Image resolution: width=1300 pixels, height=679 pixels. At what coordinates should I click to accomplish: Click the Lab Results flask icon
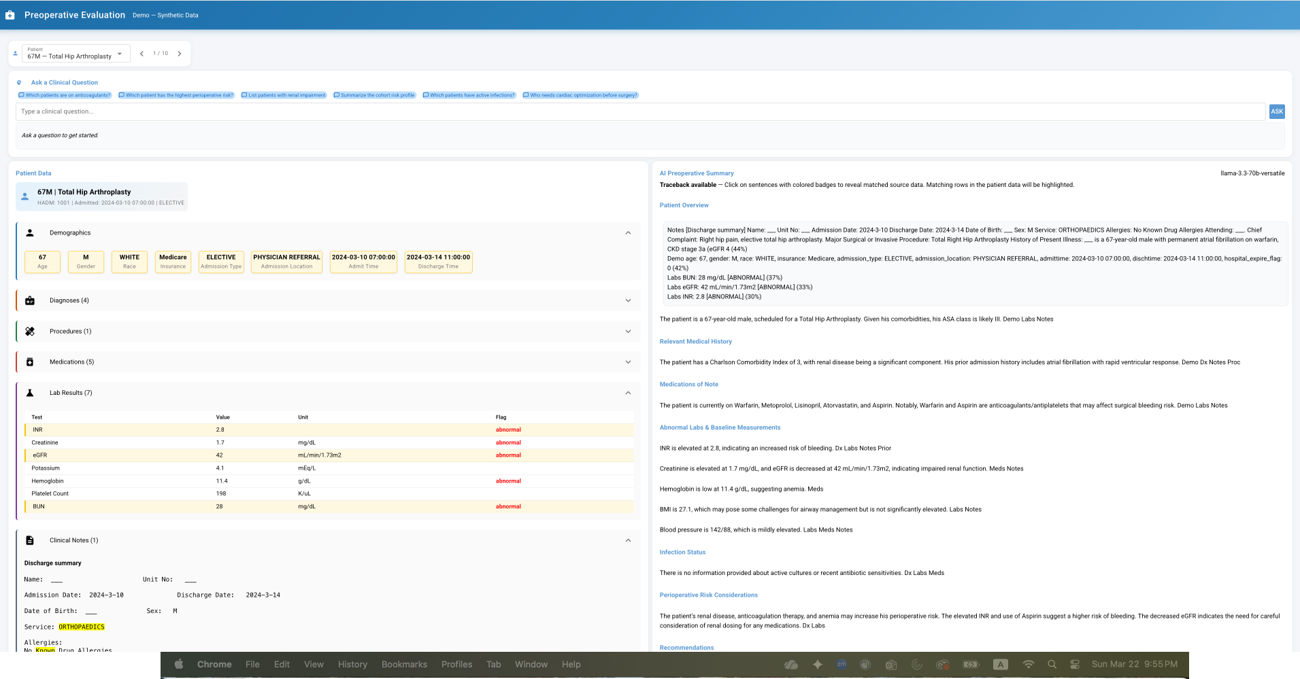tap(30, 393)
